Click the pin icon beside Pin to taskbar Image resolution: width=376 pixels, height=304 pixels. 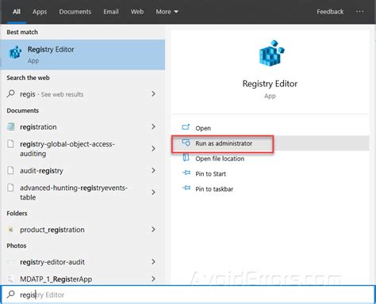coord(186,188)
